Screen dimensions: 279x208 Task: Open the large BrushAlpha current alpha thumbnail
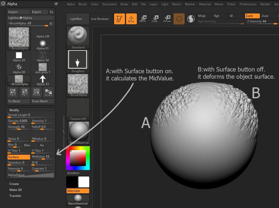(x=19, y=39)
